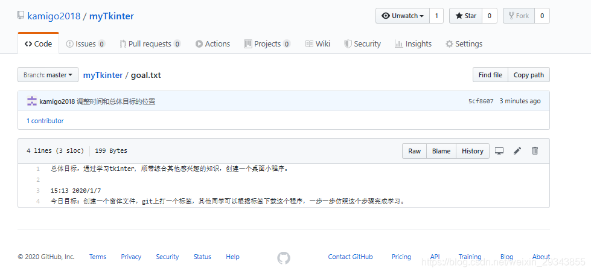Open the footer API link
The image size is (591, 273).
[435, 257]
